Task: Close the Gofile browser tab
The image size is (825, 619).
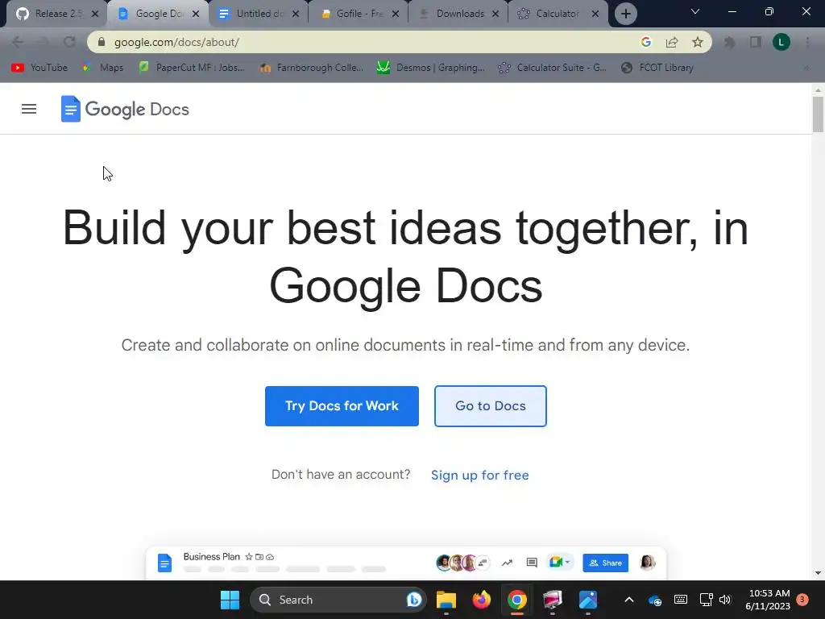Action: click(396, 14)
